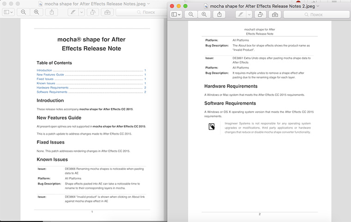Screen dimensions: 351x222
Task: Click file icon beside Release Notes 2.jpeg title
Action: point(206,6)
